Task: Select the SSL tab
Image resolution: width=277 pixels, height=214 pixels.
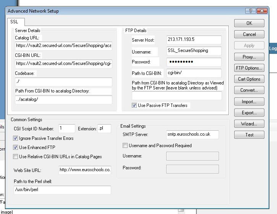Action: click(x=15, y=22)
